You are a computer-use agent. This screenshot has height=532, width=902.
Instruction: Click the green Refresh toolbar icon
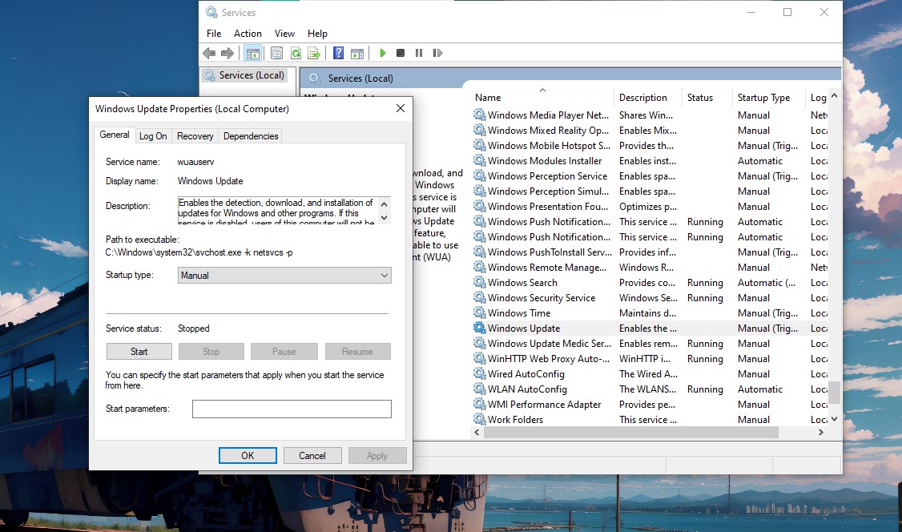click(296, 53)
